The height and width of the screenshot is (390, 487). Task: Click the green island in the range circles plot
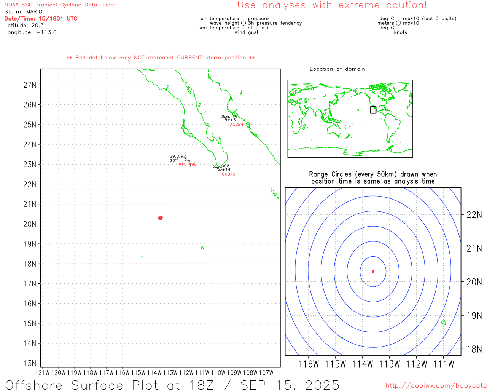[443, 322]
